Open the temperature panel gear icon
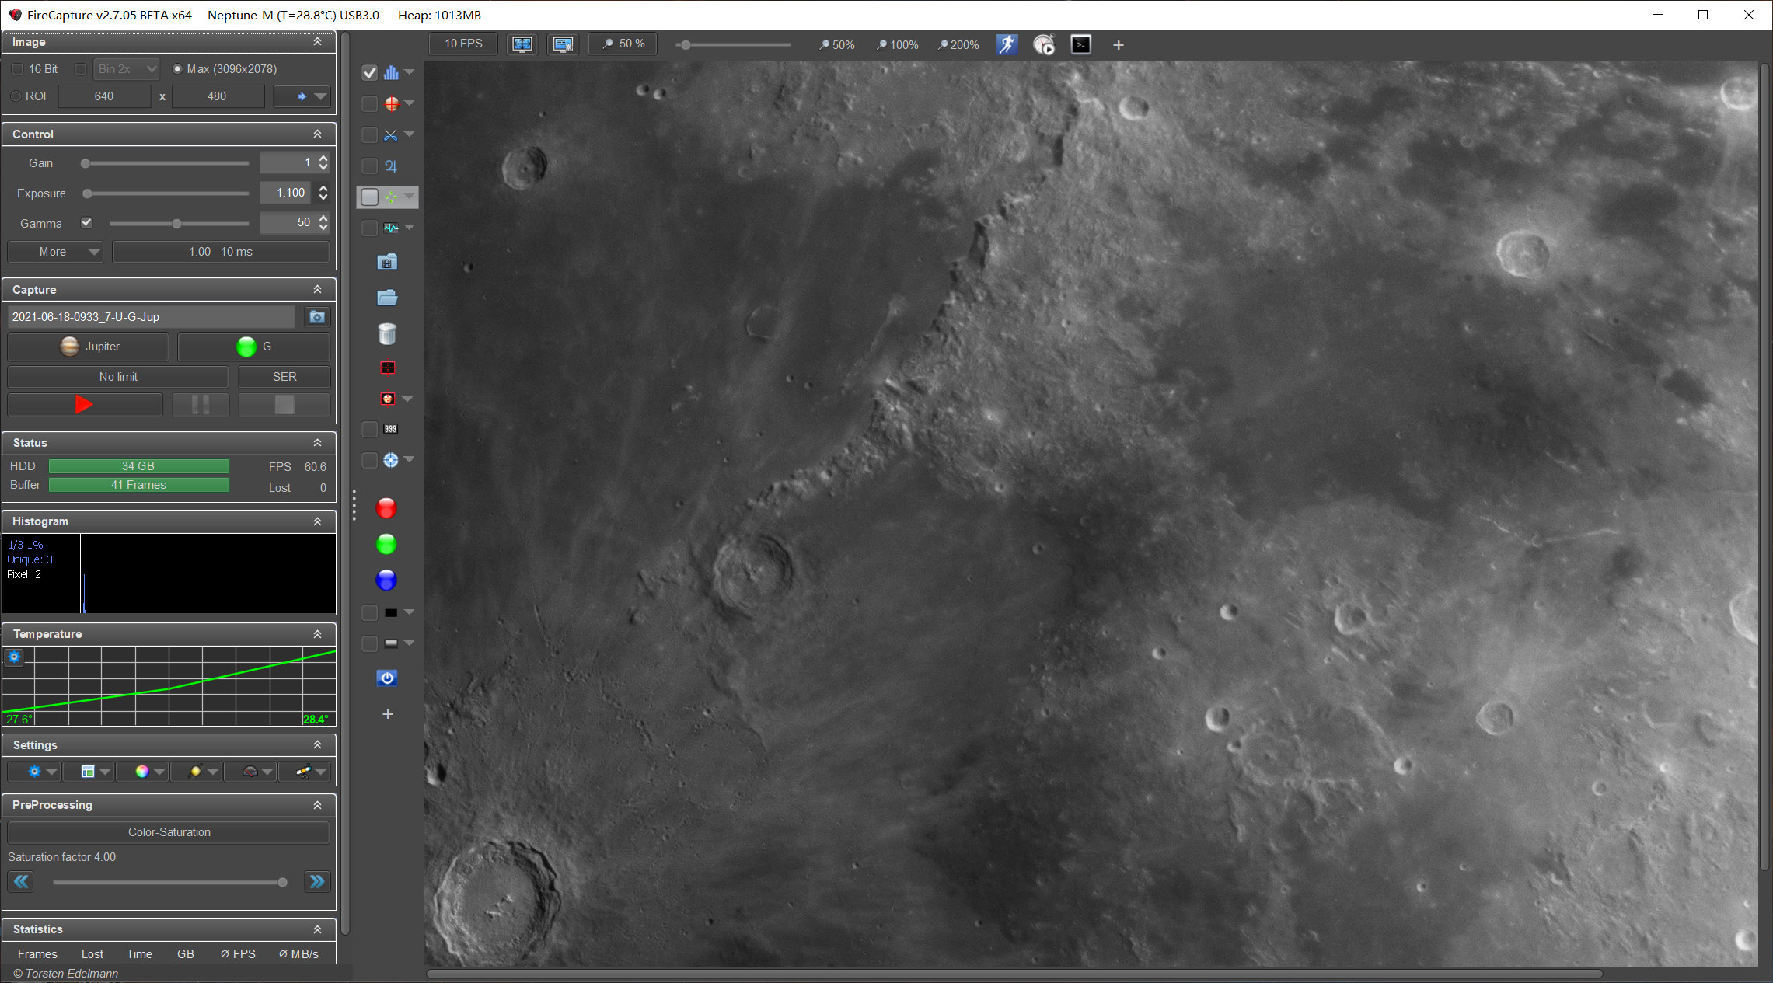The height and width of the screenshot is (983, 1773). (14, 657)
